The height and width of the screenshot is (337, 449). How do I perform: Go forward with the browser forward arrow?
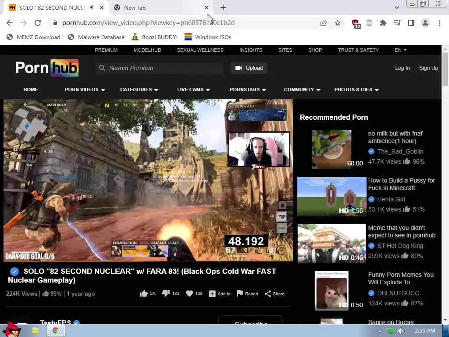point(24,23)
